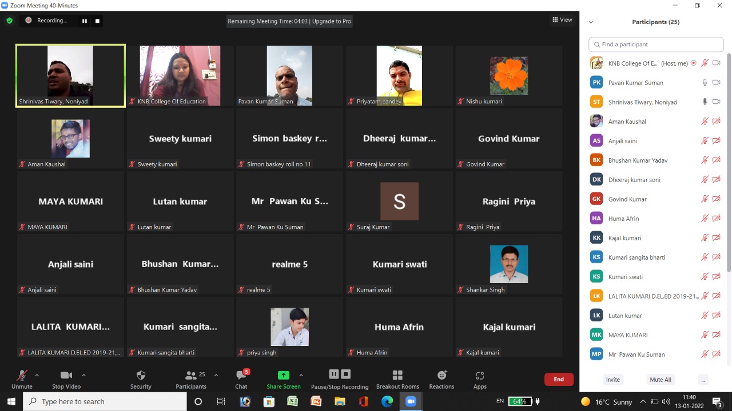The width and height of the screenshot is (732, 411).
Task: Click Anjali saini's camera off icon in list
Action: click(x=716, y=141)
